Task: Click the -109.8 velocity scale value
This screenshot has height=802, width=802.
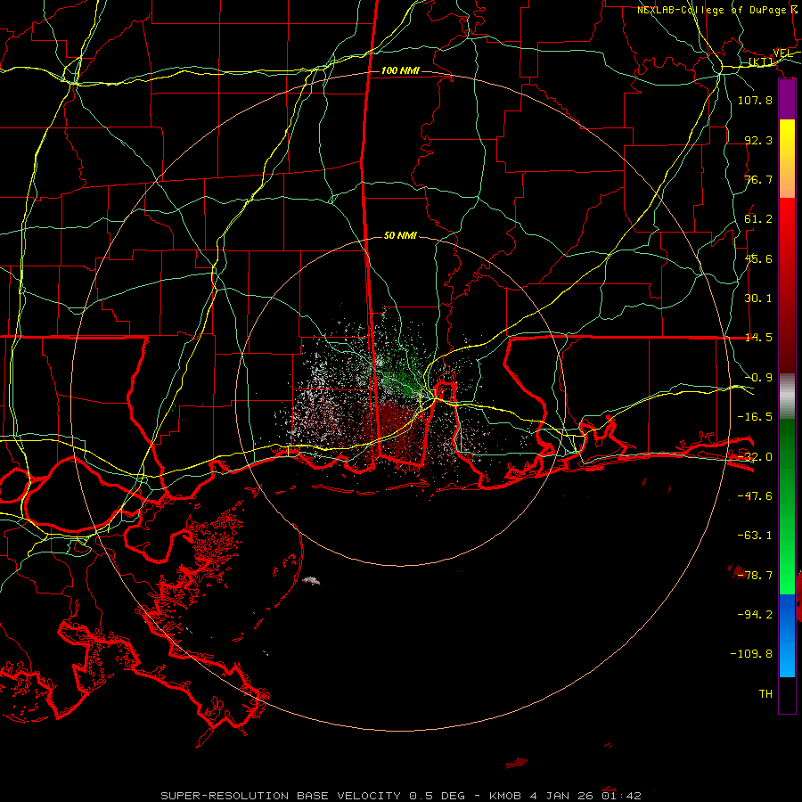Action: pos(751,654)
